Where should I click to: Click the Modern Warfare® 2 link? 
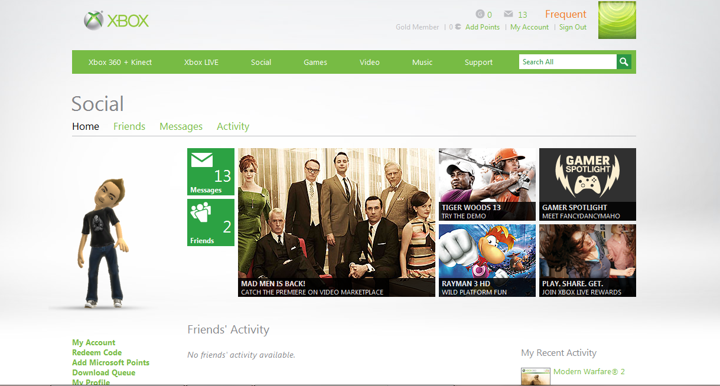[x=589, y=372]
